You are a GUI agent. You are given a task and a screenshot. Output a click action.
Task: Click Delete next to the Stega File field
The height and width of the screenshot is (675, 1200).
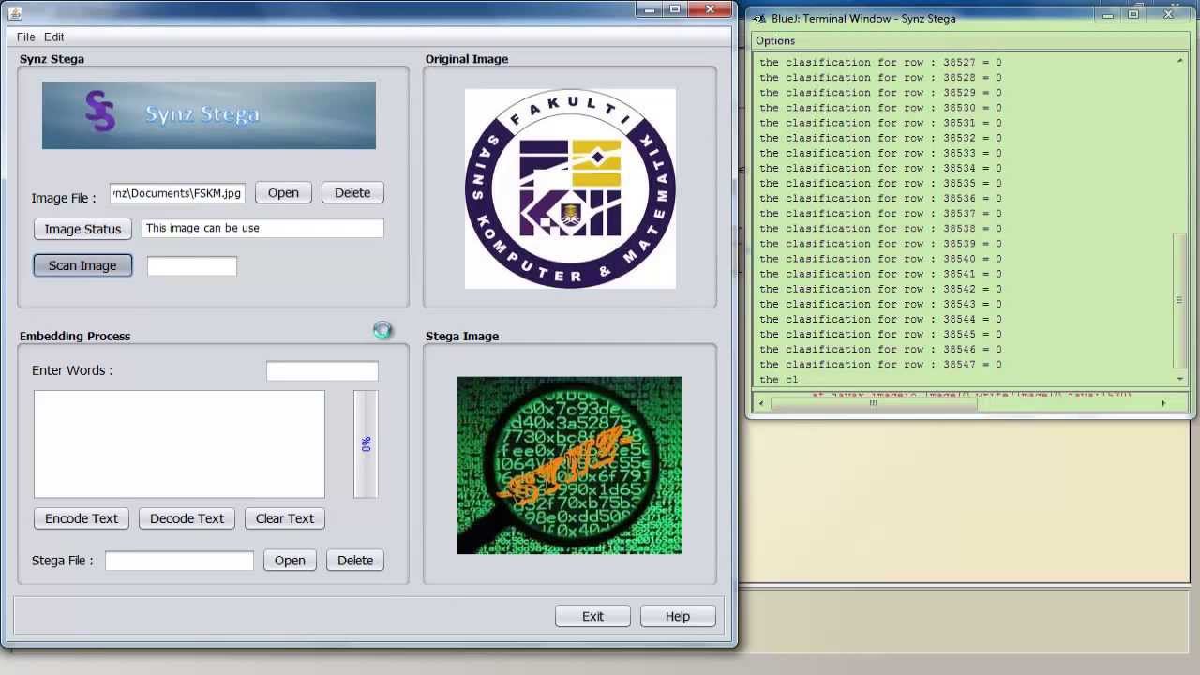(x=354, y=560)
